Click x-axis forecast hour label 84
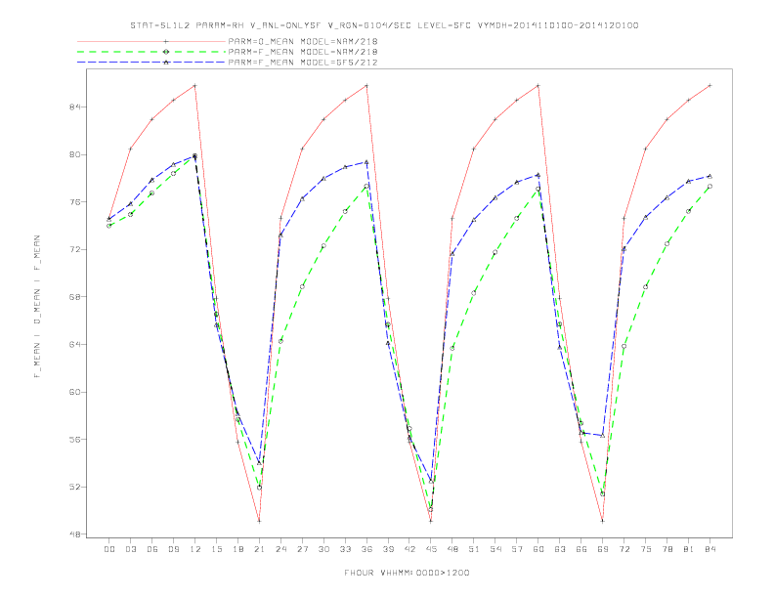This screenshot has width=774, height=598. click(x=709, y=549)
